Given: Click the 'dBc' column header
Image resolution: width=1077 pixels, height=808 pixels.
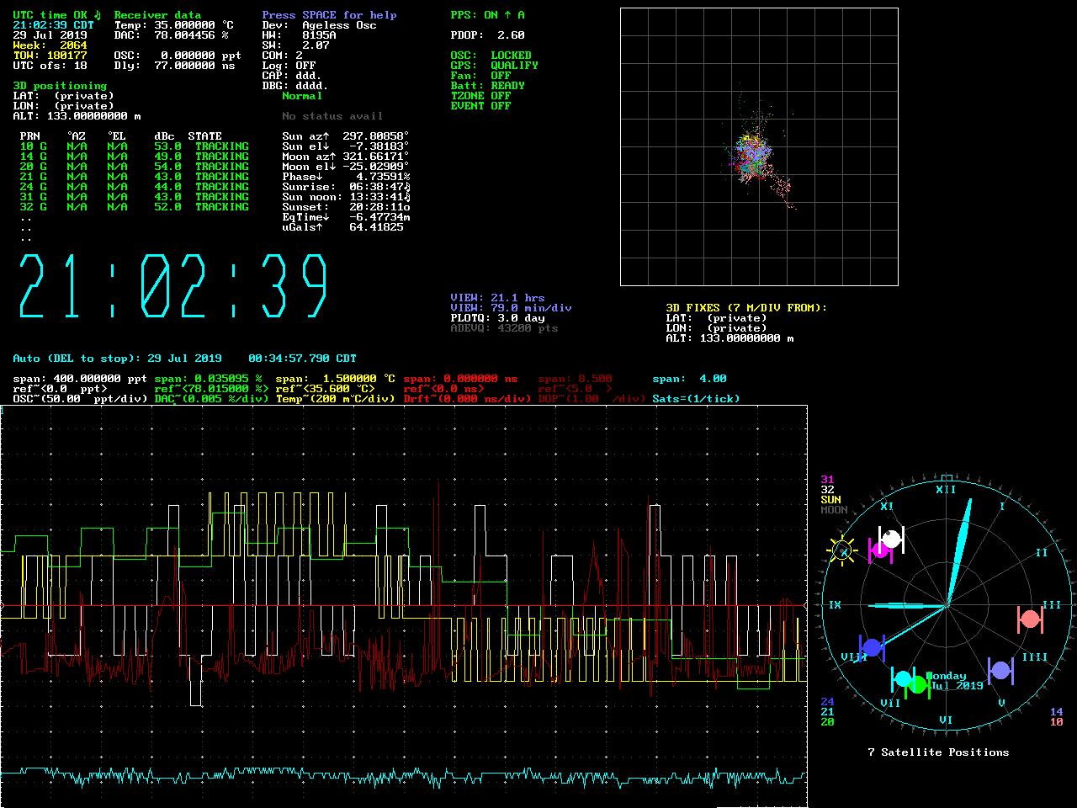Looking at the screenshot, I should (x=164, y=136).
